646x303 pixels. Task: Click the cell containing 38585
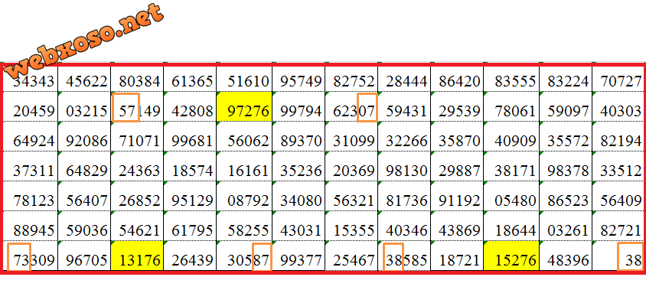pyautogui.click(x=404, y=256)
